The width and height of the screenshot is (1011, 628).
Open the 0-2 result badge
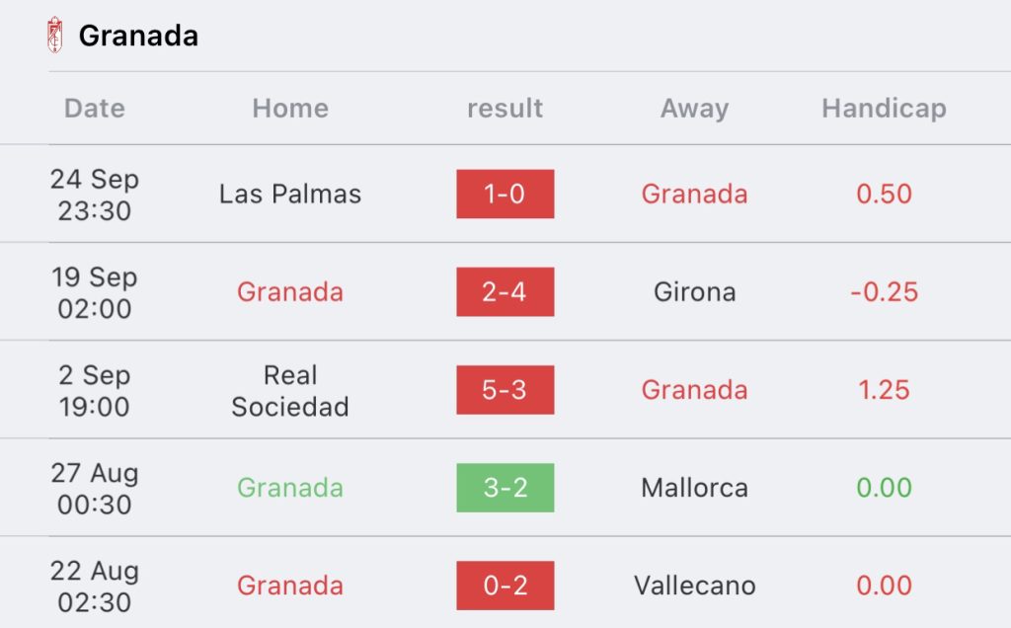click(505, 586)
